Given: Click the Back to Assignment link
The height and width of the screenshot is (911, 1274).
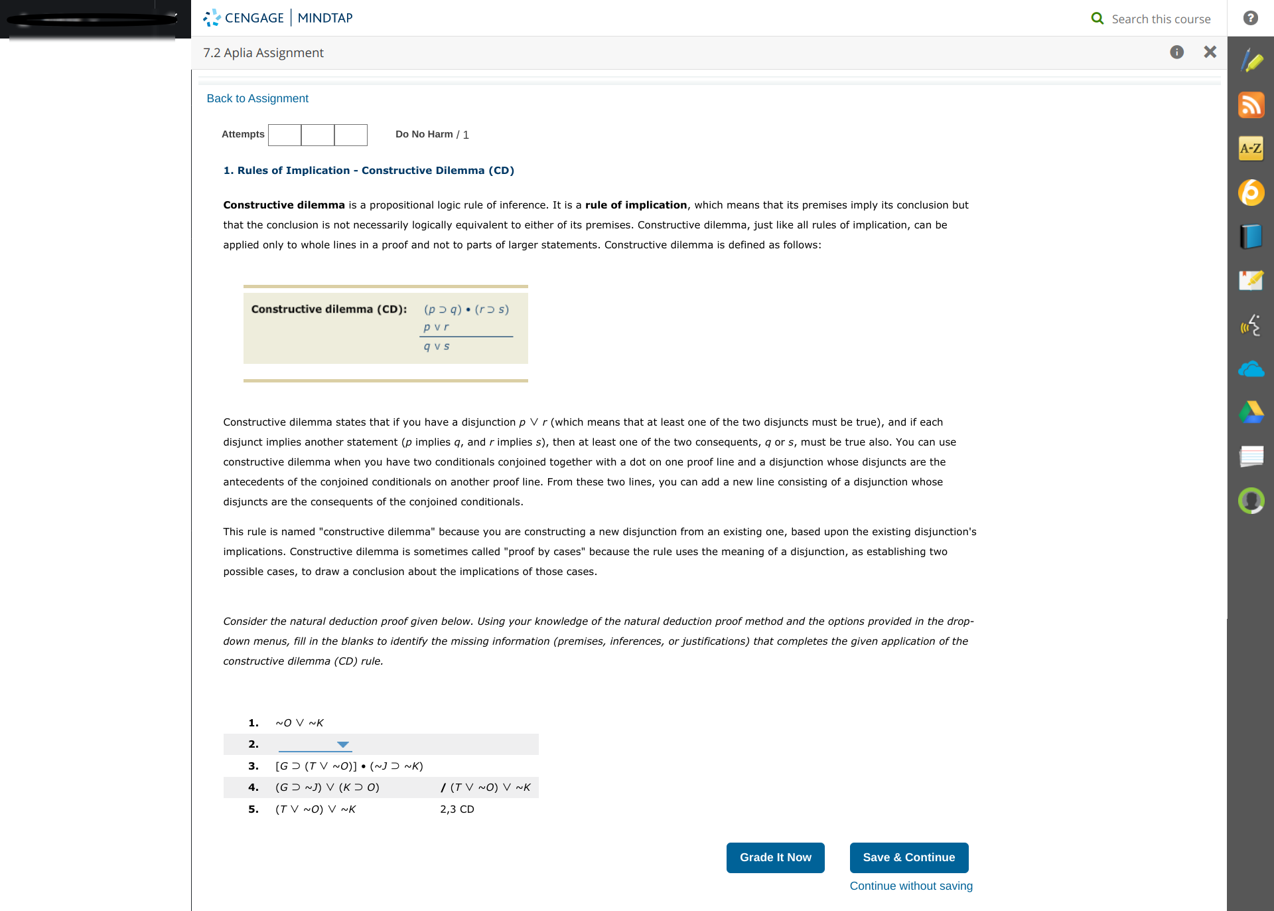Looking at the screenshot, I should [x=257, y=98].
